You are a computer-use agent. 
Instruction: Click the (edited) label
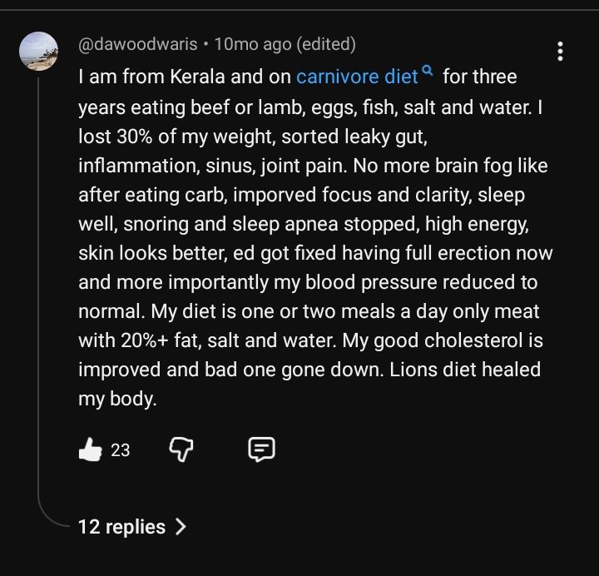click(x=326, y=44)
